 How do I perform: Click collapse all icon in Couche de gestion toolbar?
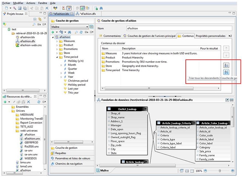coord(92,32)
